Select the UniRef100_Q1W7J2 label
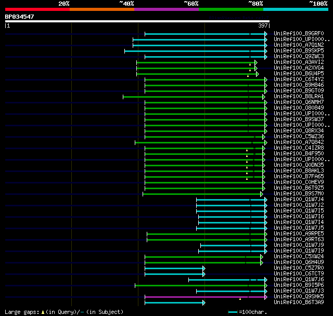The height and width of the screenshot is (316, 333). click(299, 205)
